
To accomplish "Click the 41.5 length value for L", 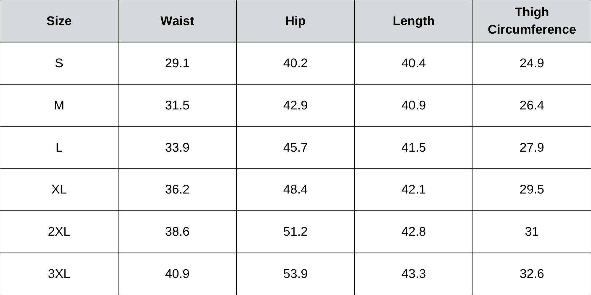I will click(x=414, y=147).
